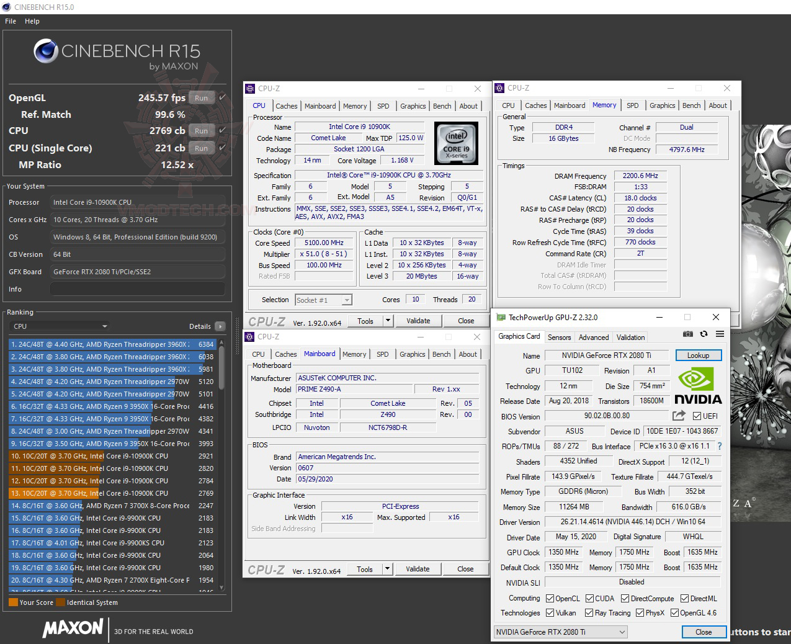
Task: Open the Sensors tab in GPU-Z
Action: point(559,337)
